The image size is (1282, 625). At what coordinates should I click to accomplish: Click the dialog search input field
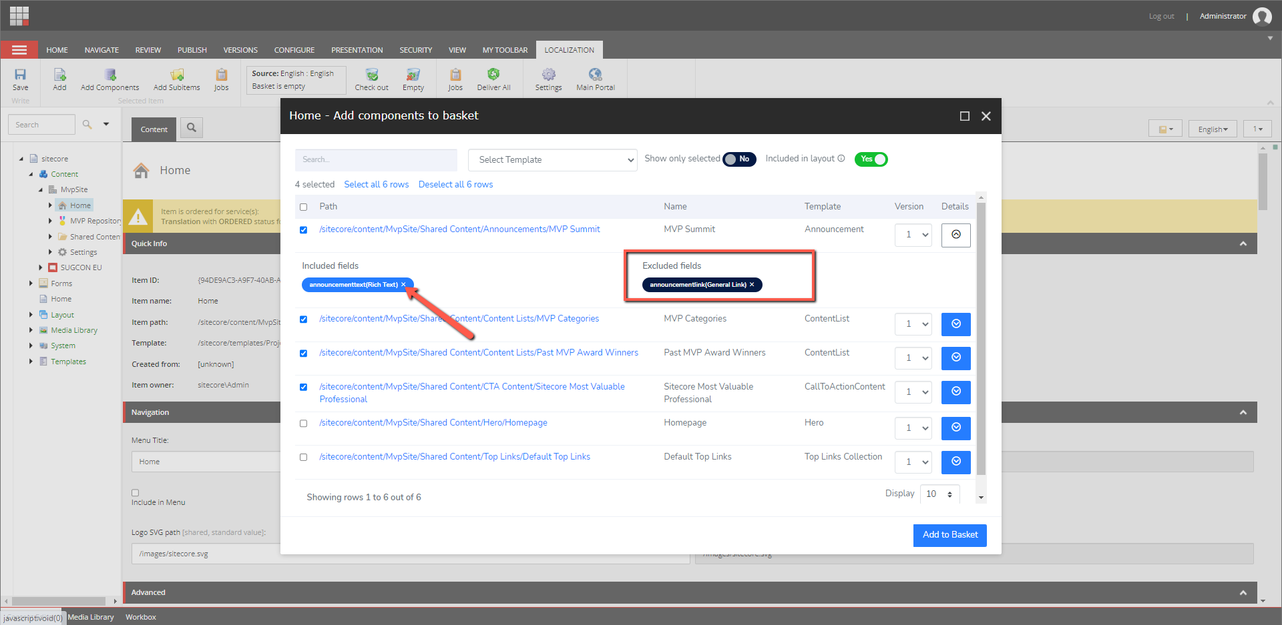tap(376, 160)
